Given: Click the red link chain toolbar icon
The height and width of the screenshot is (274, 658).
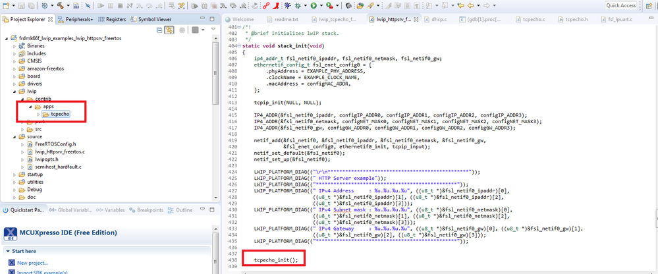Looking at the screenshot, I should [266, 5].
